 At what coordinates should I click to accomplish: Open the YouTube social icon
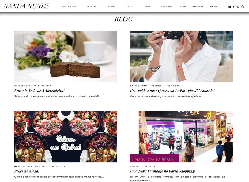(x=230, y=7)
